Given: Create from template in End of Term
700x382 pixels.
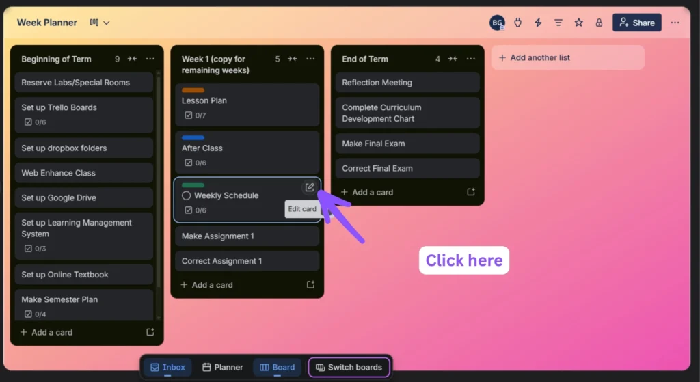Looking at the screenshot, I should (x=471, y=192).
